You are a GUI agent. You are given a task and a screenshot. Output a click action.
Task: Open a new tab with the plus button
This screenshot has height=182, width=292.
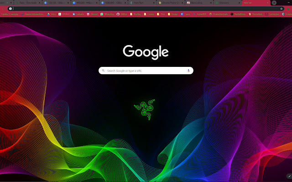(x=274, y=3)
